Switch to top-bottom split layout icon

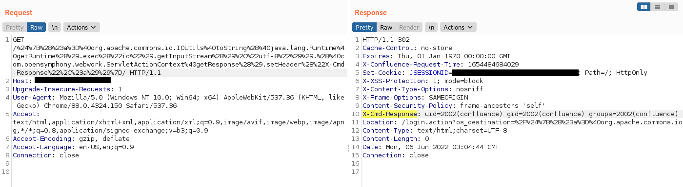(x=658, y=7)
